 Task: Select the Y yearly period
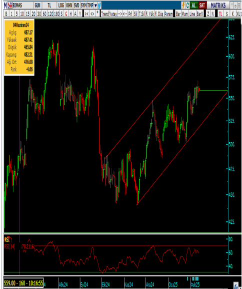click(x=80, y=14)
